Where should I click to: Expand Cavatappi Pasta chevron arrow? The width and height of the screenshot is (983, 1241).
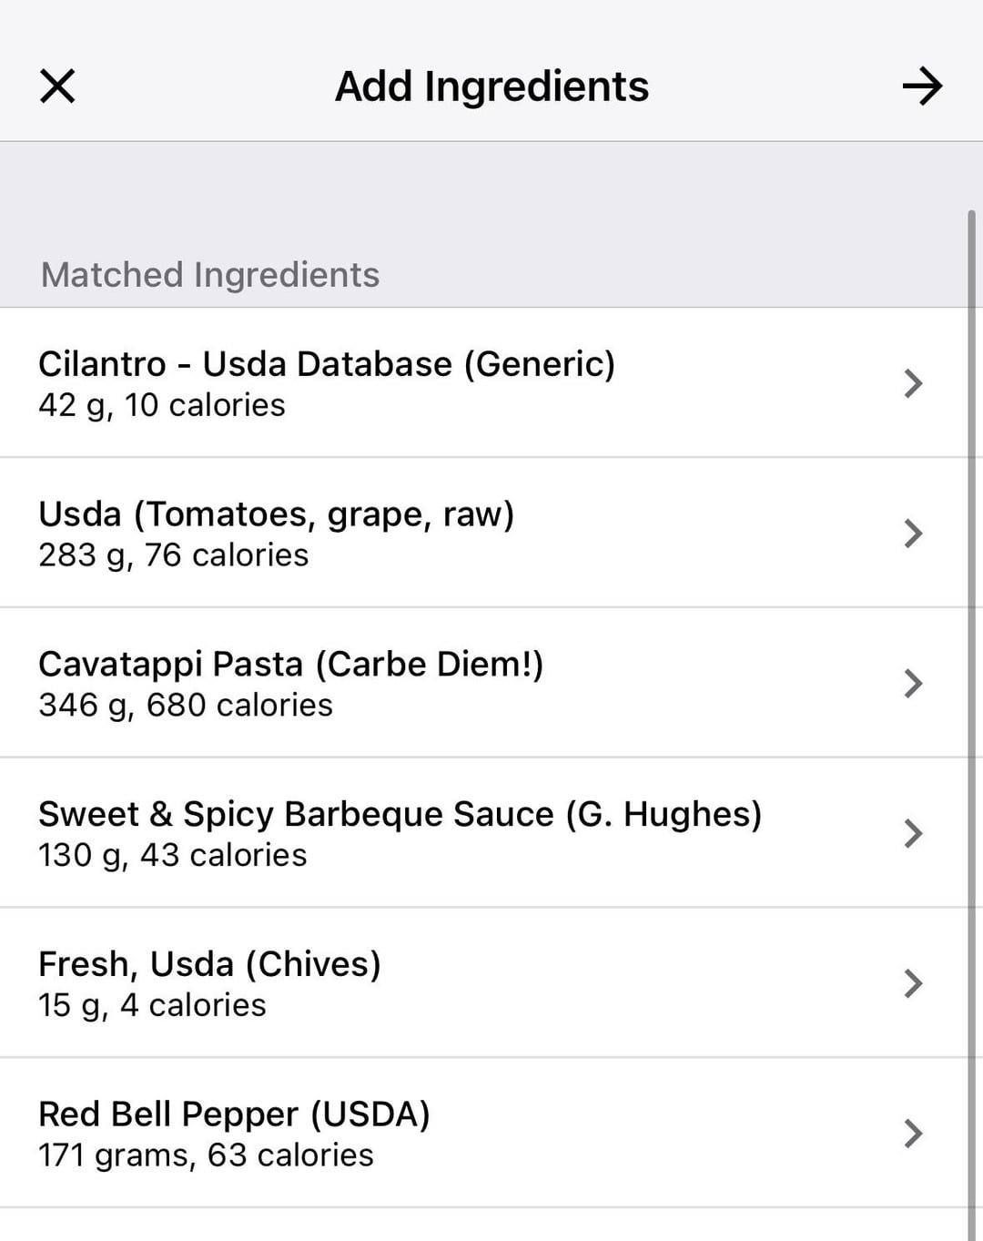coord(913,683)
